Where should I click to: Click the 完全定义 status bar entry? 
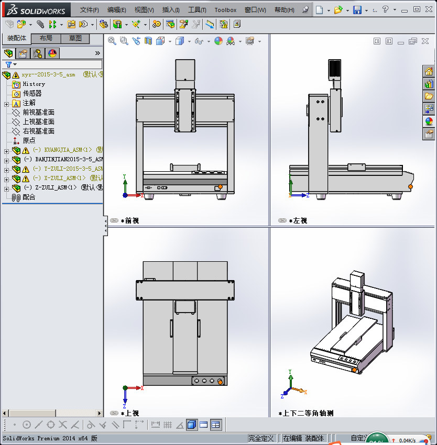[x=261, y=439]
